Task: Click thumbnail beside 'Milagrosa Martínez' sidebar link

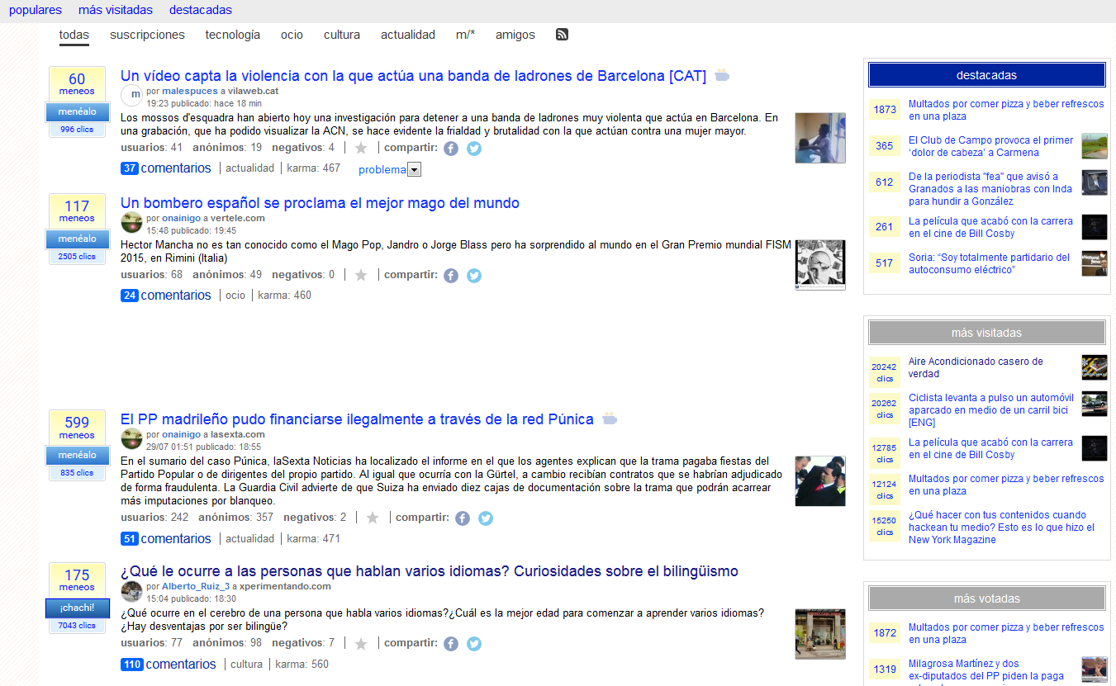Action: click(x=1095, y=669)
